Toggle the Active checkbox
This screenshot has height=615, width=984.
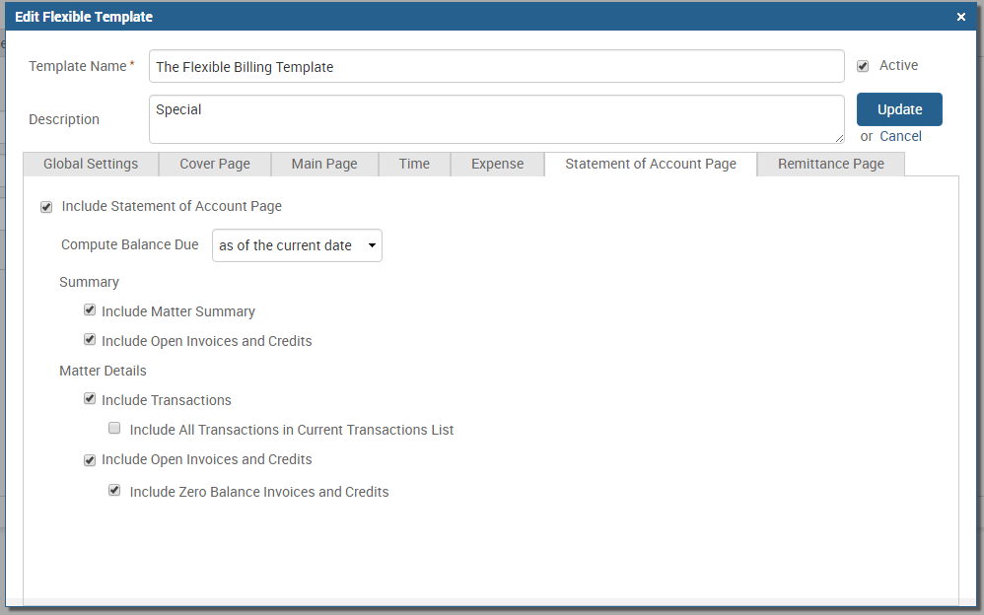[863, 66]
